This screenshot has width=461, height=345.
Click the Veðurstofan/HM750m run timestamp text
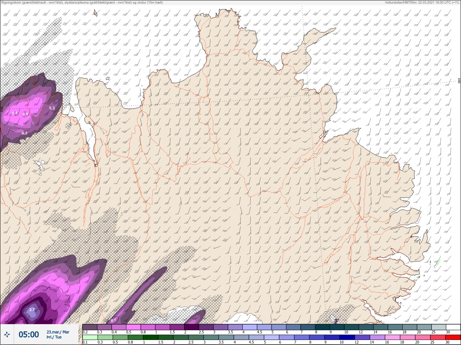(422, 3)
